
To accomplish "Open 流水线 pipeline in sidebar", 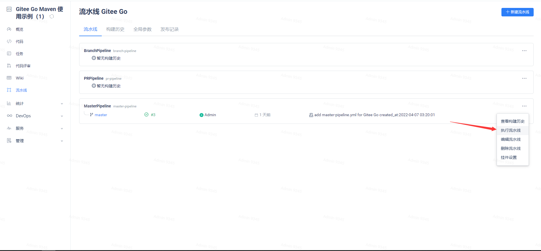I will (21, 90).
